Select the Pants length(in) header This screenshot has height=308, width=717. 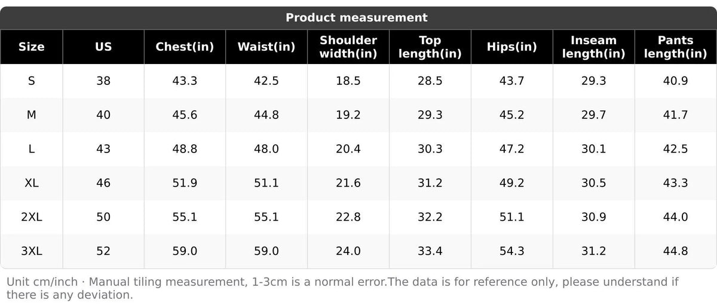[676, 47]
